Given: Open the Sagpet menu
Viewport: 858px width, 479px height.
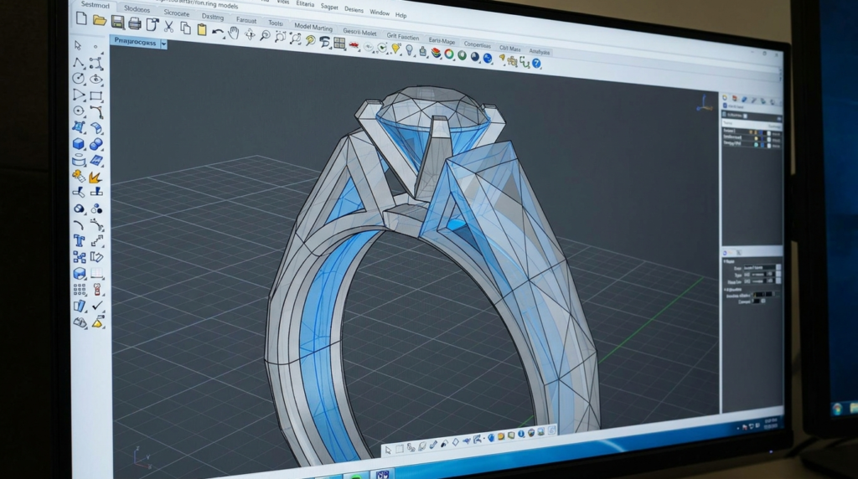Looking at the screenshot, I should coord(329,7).
